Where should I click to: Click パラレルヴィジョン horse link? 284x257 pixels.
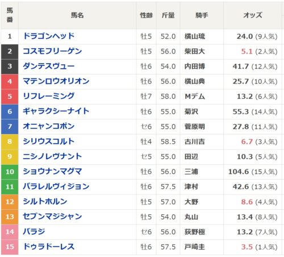tap(56, 186)
